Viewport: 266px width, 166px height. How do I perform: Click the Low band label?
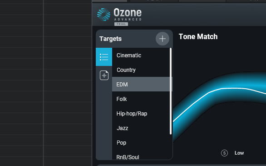click(x=239, y=153)
